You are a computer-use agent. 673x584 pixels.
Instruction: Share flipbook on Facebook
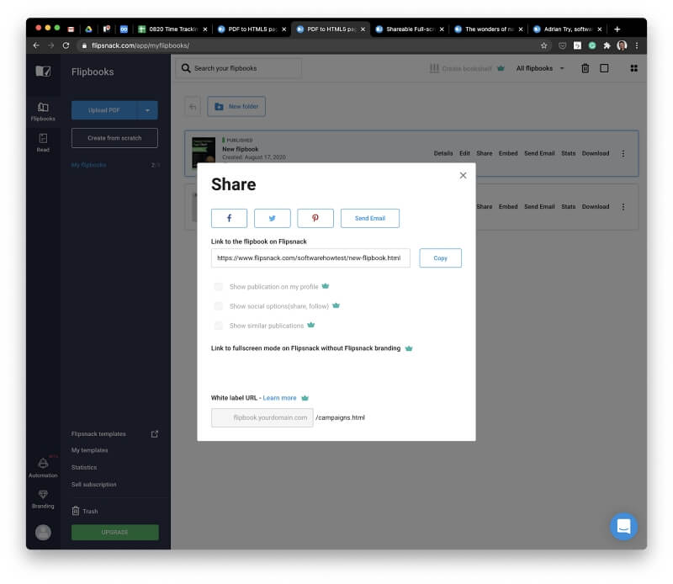tap(229, 218)
